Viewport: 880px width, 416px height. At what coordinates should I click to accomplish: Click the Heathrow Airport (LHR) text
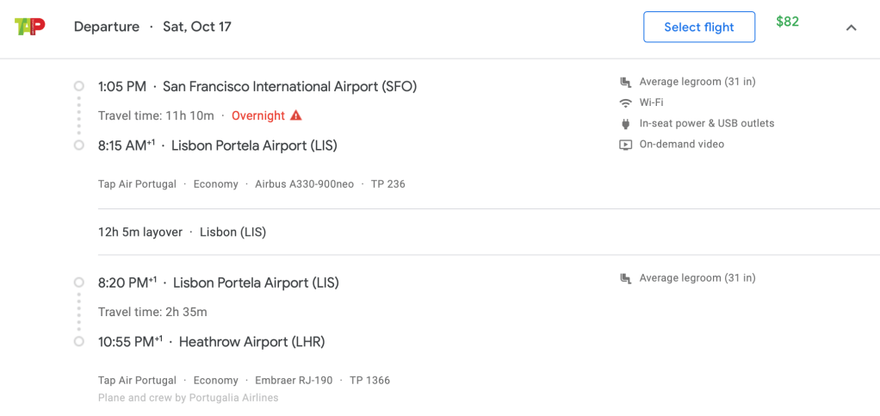[251, 342]
